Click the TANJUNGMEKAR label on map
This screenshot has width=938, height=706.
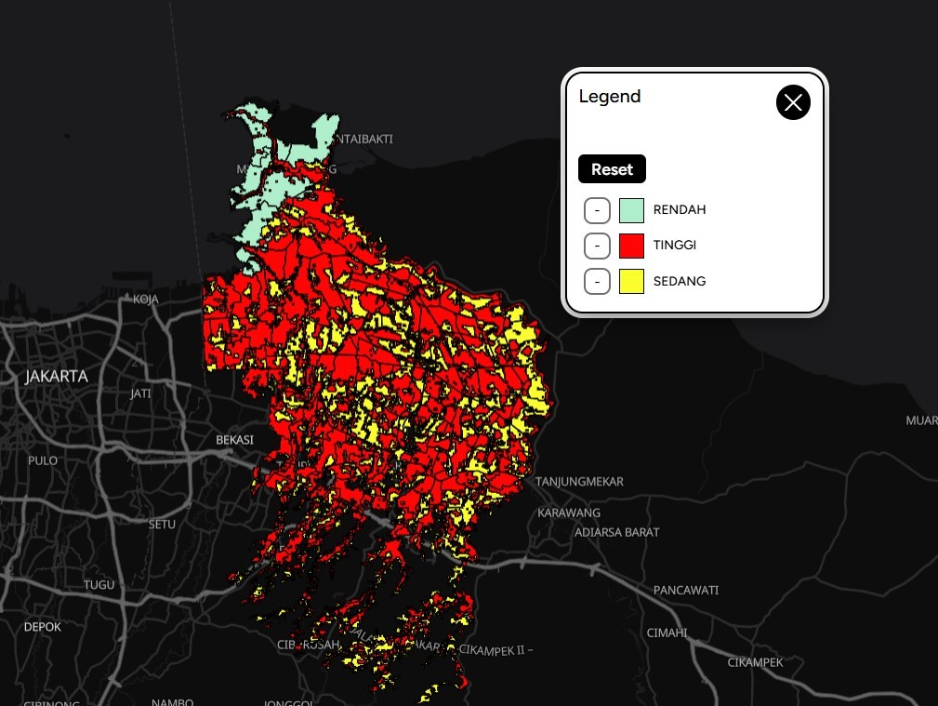579,482
